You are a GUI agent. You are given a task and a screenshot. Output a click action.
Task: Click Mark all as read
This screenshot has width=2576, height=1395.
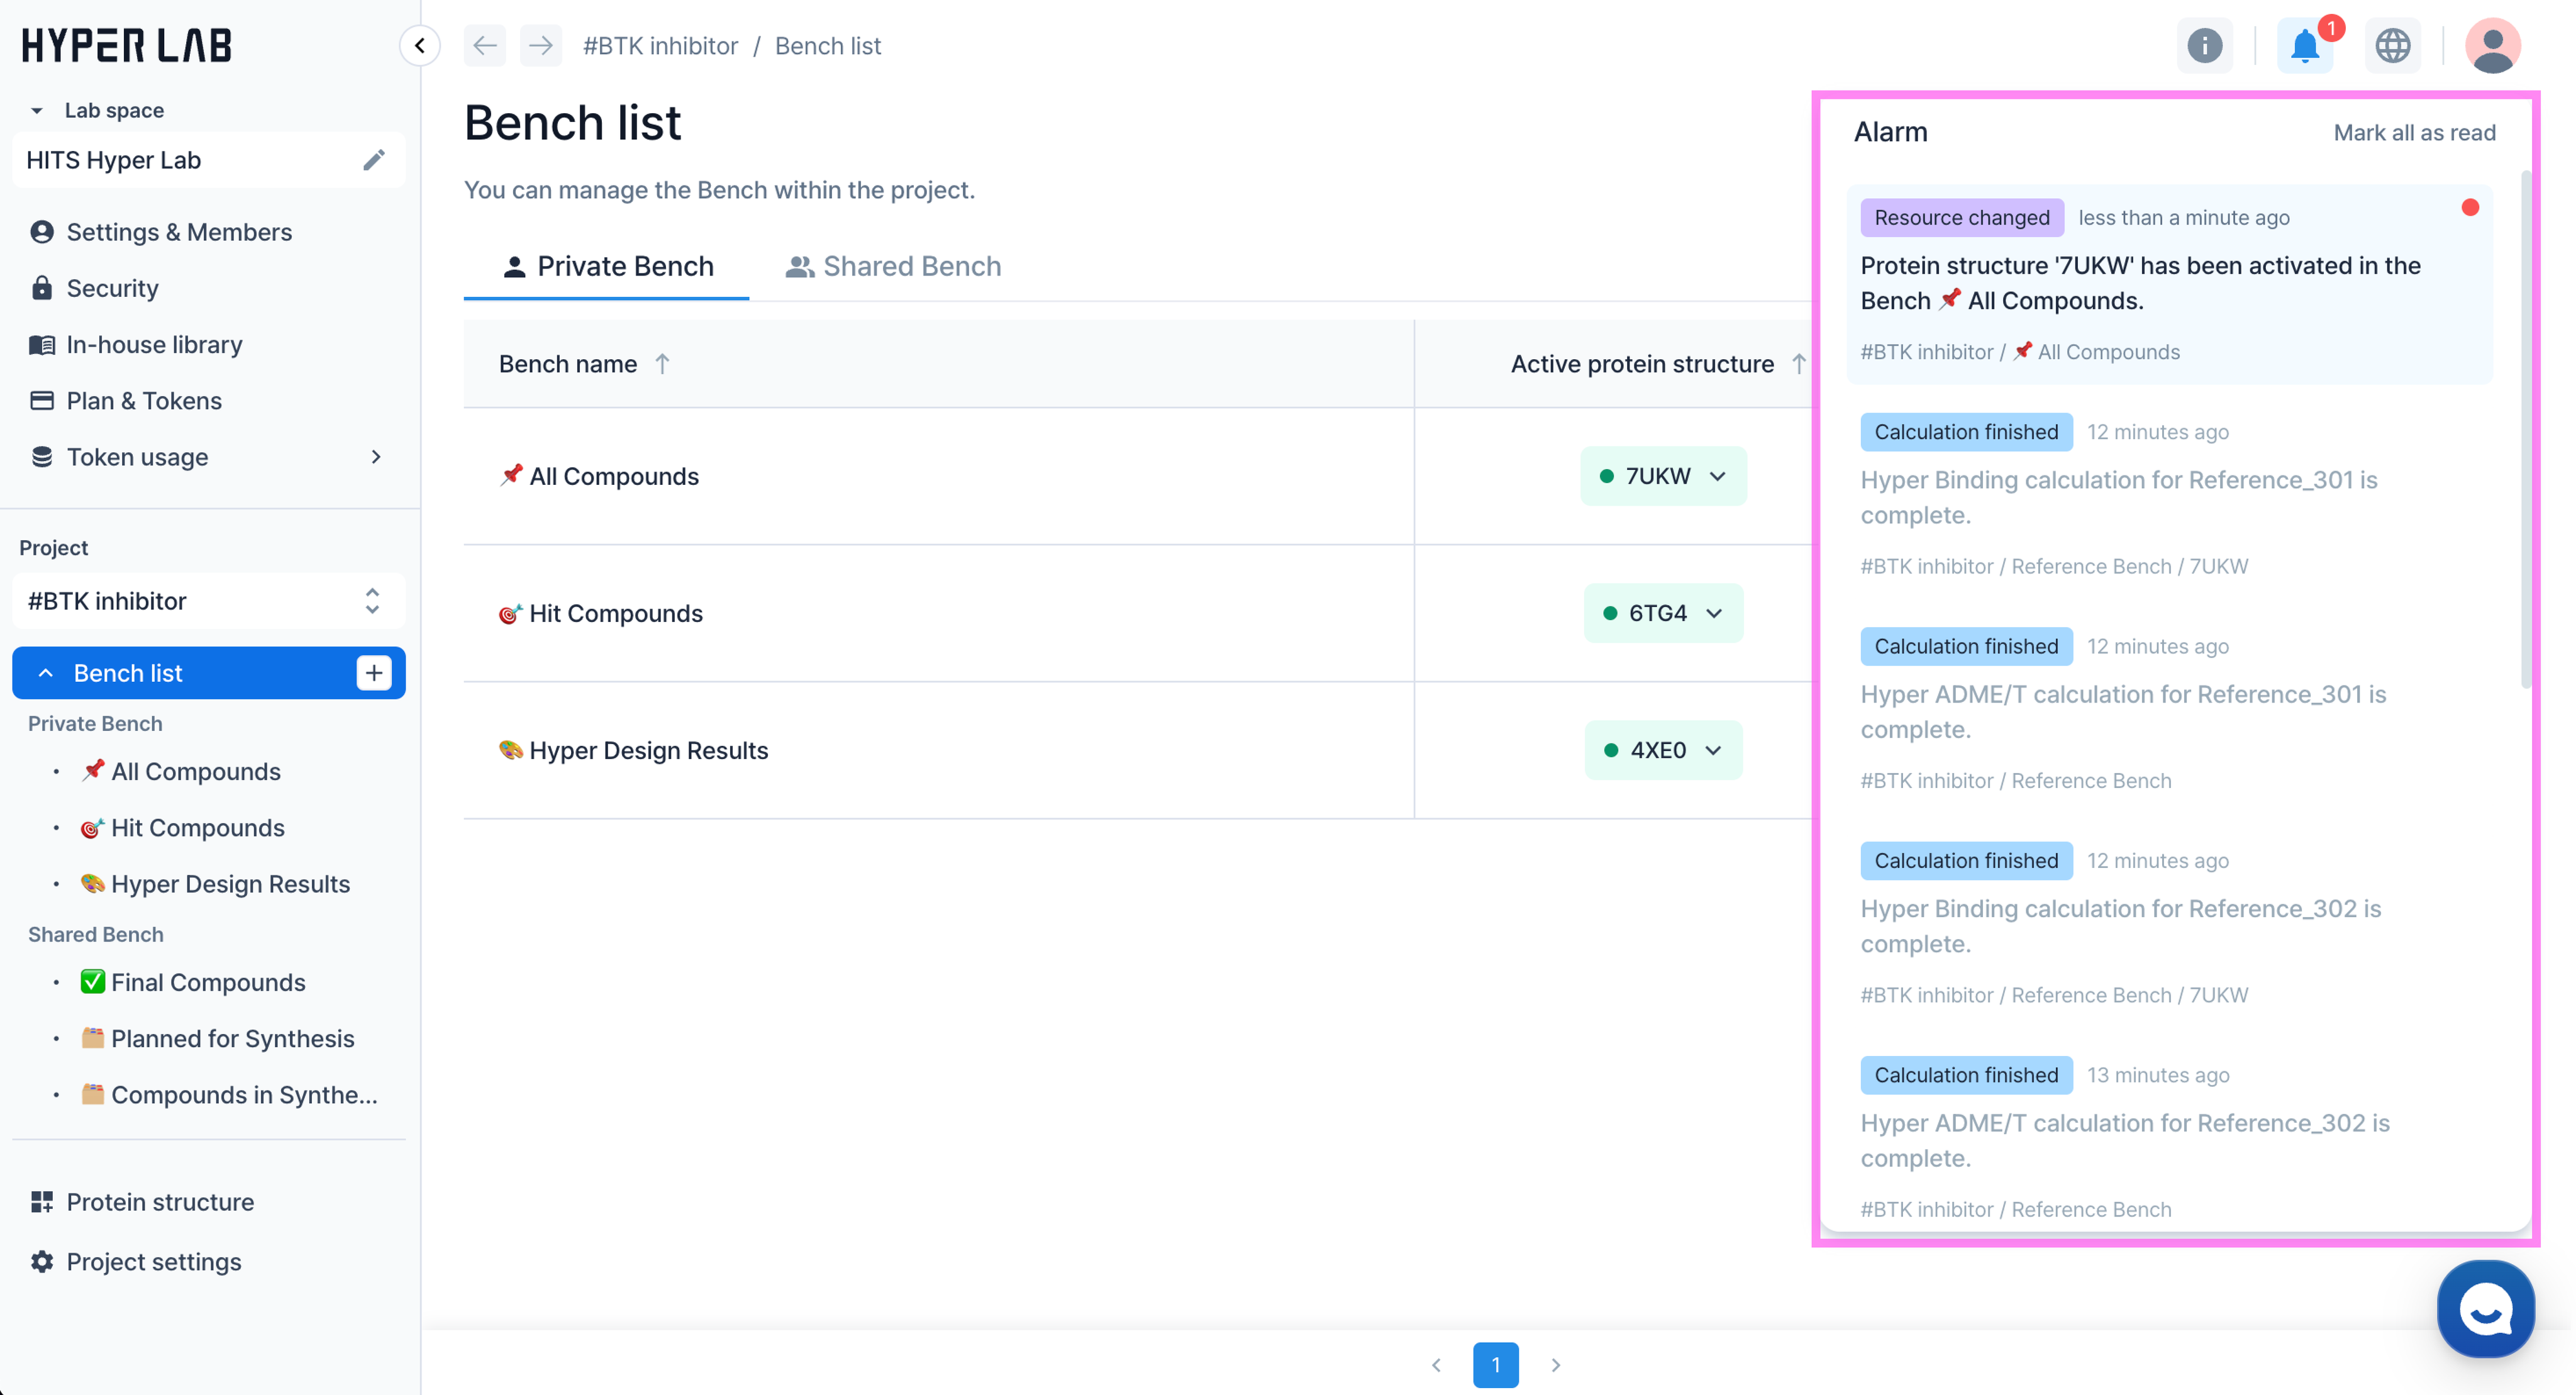click(2413, 132)
